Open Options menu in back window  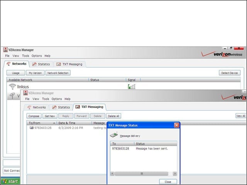coord(37,56)
